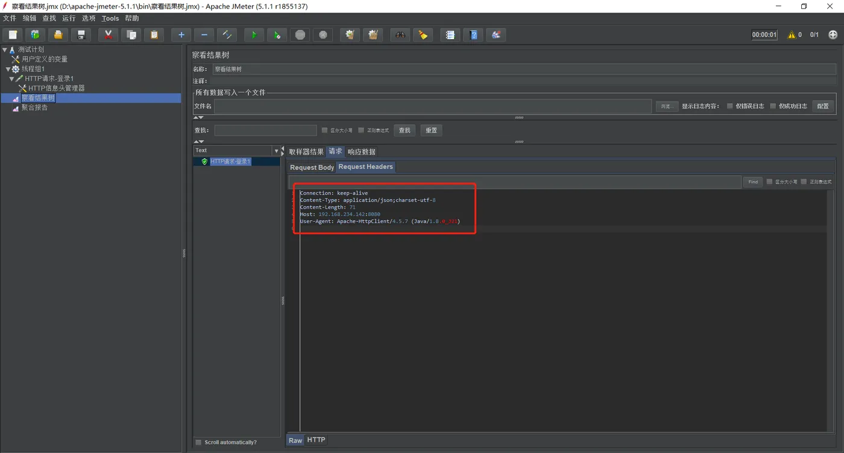Select 用户定义的变量 in the tree
This screenshot has width=844, height=453.
tap(45, 59)
